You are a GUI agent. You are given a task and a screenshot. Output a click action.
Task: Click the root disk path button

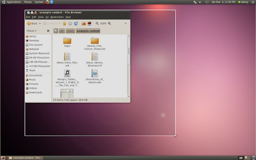pyautogui.click(x=56, y=31)
